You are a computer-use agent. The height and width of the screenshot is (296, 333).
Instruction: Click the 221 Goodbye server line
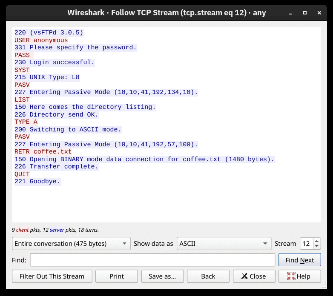coord(37,182)
